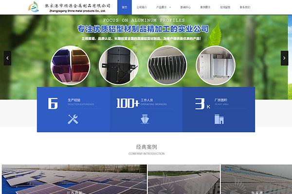The image size is (292, 194).
Task: Click the wrench and screwdriver icon
Action: coord(73,119)
